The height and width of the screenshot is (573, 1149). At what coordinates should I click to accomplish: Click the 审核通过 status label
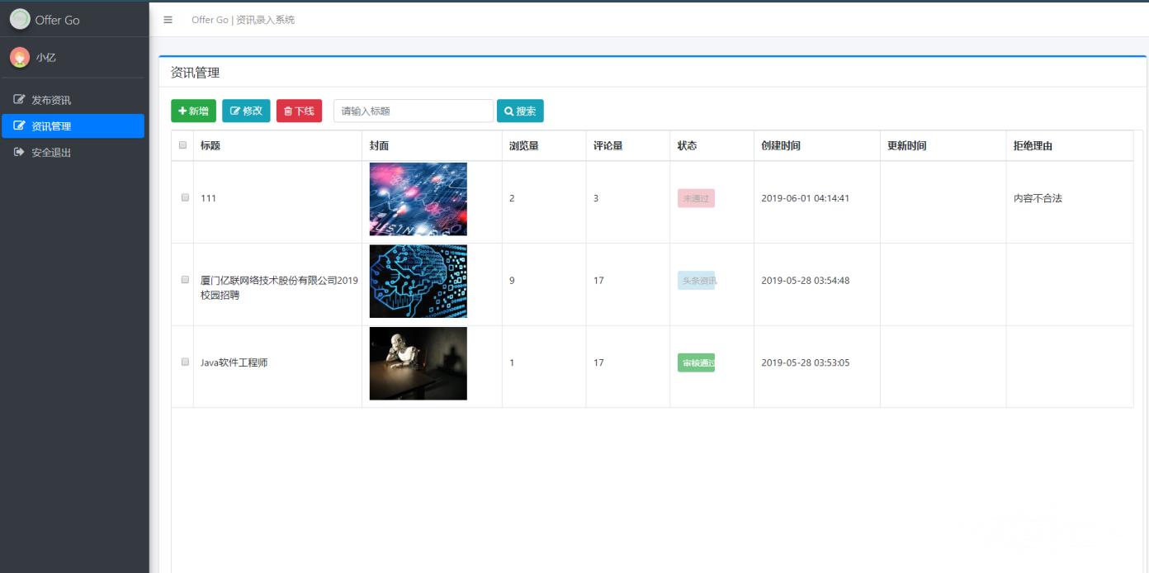pos(697,362)
